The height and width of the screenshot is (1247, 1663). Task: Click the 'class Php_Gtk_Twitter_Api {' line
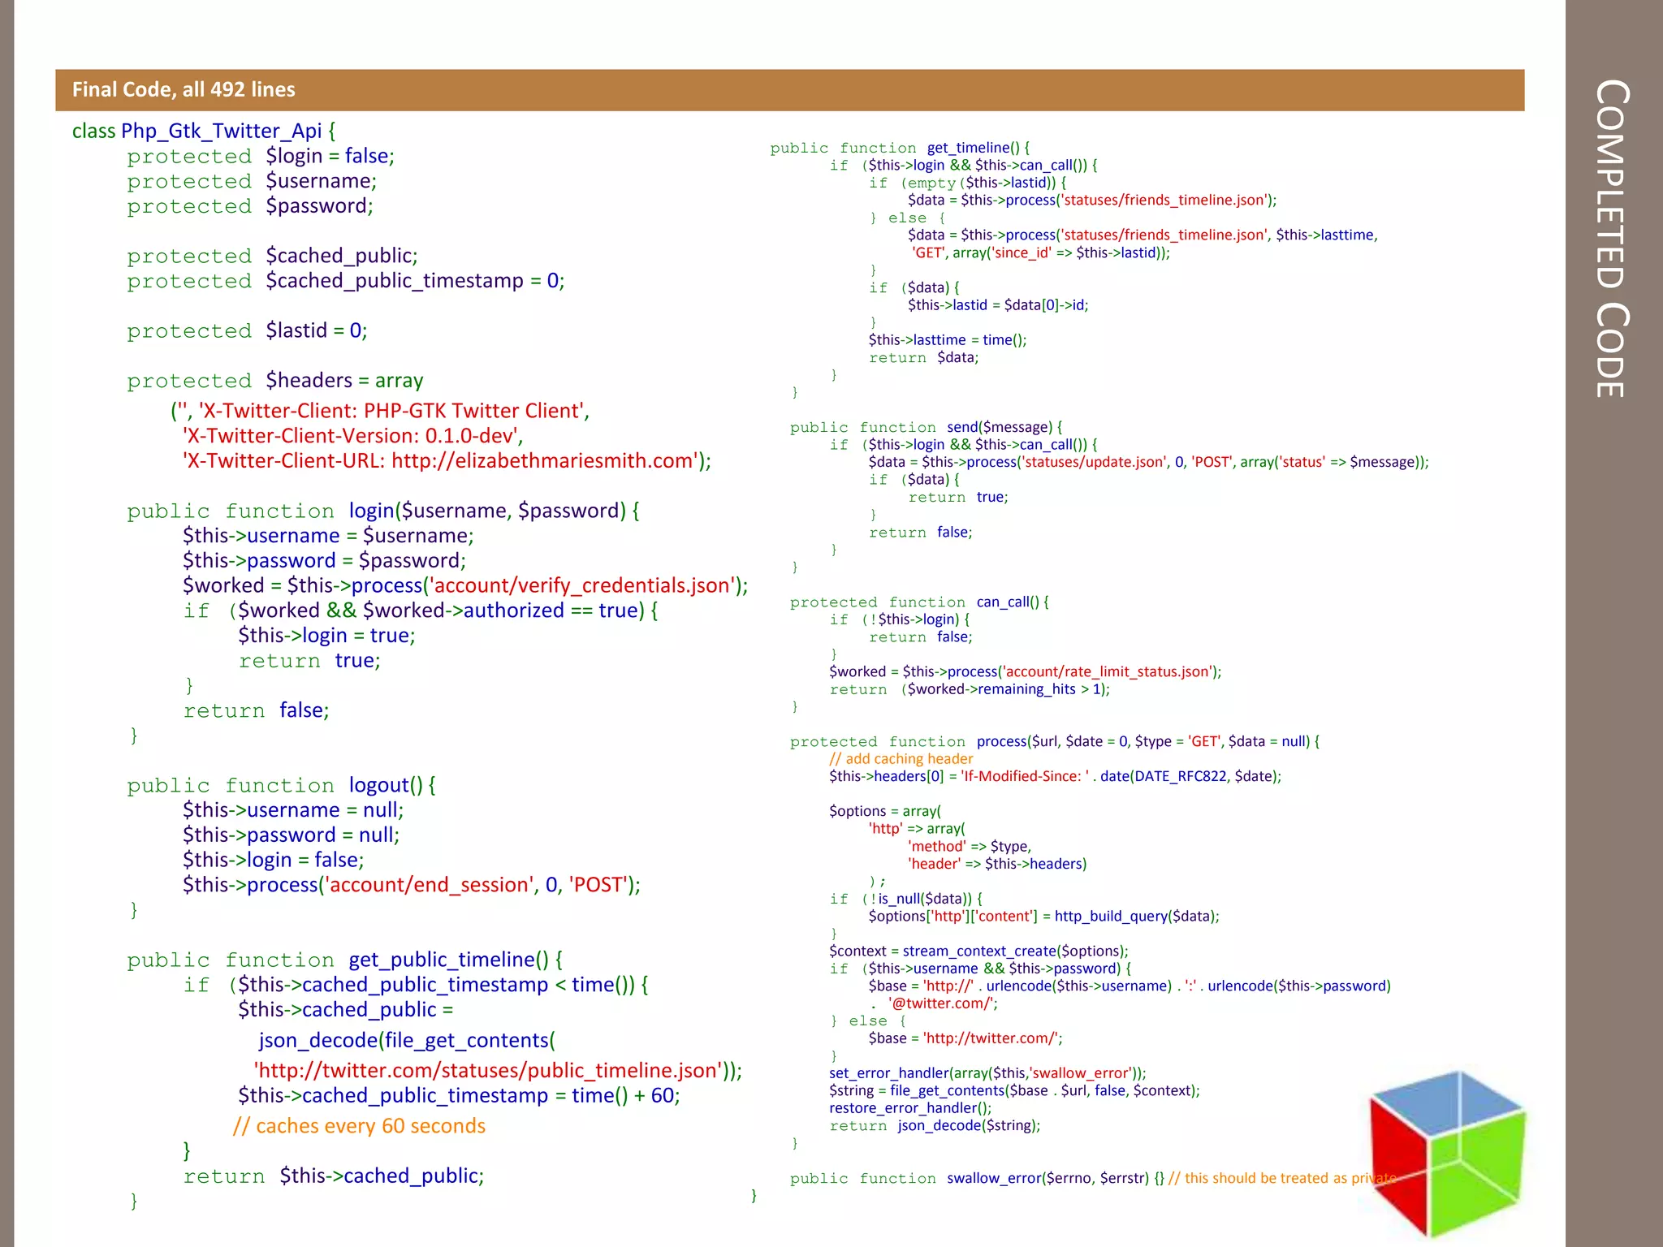tap(204, 131)
